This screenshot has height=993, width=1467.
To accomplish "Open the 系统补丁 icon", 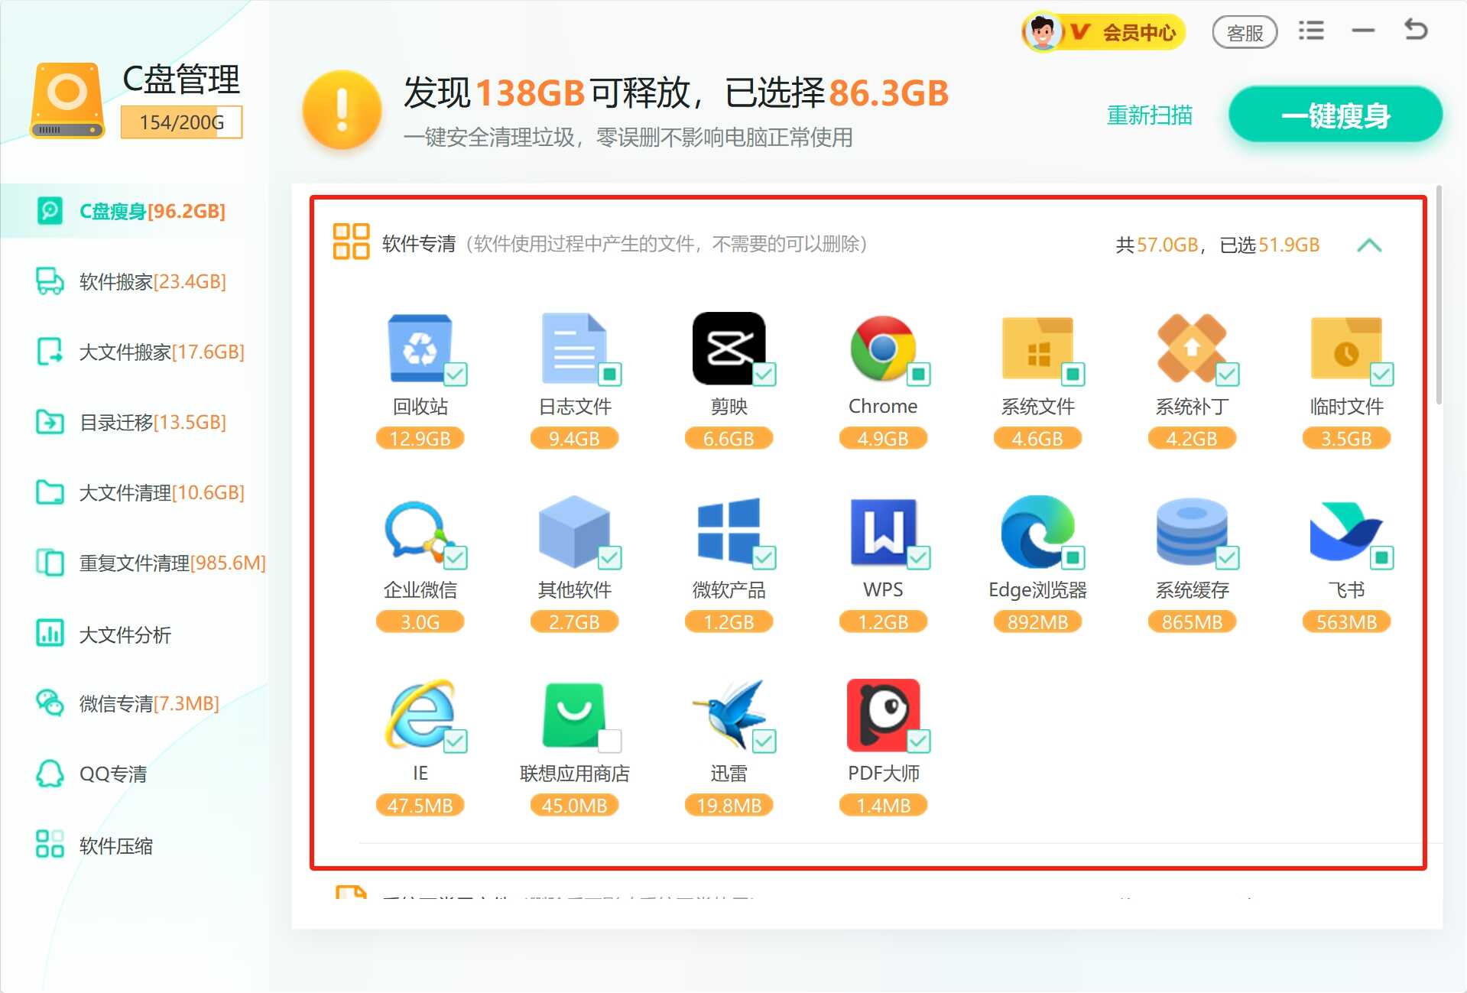I will 1192,348.
